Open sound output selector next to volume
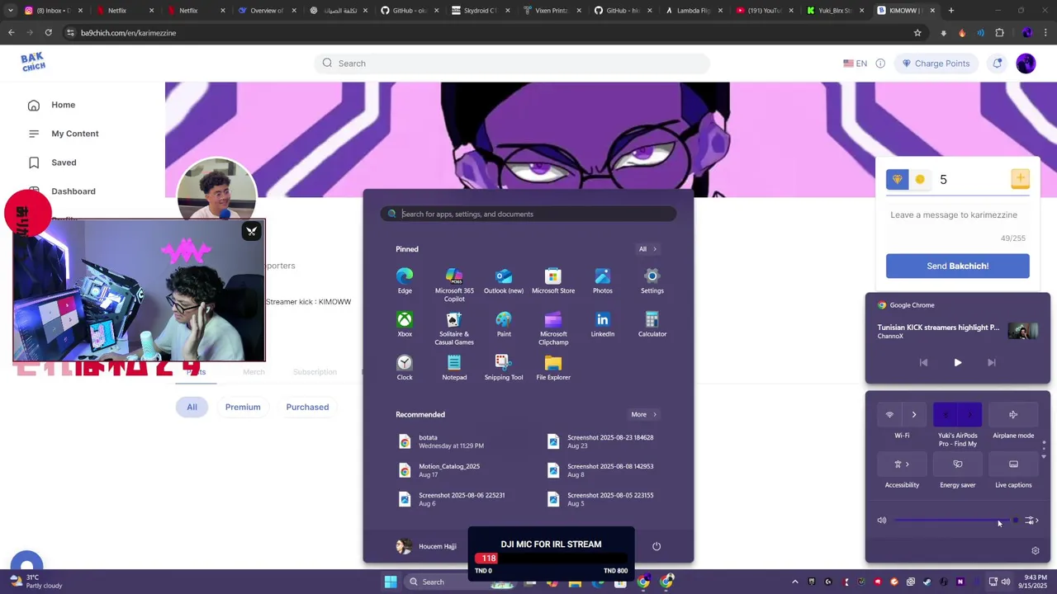This screenshot has width=1057, height=594. 1031,521
